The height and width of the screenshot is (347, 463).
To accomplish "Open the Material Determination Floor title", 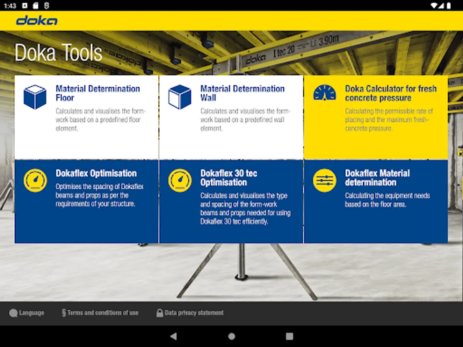I will point(98,93).
